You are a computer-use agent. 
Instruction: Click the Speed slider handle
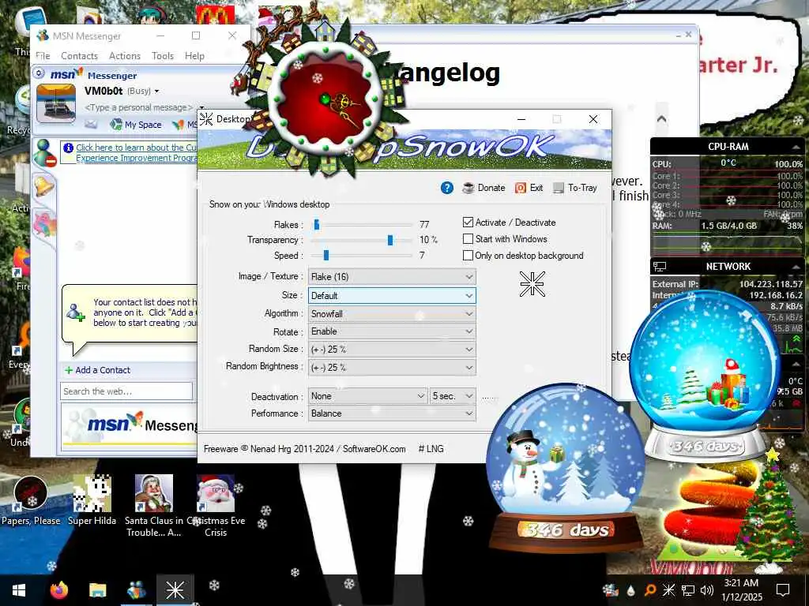tap(326, 255)
